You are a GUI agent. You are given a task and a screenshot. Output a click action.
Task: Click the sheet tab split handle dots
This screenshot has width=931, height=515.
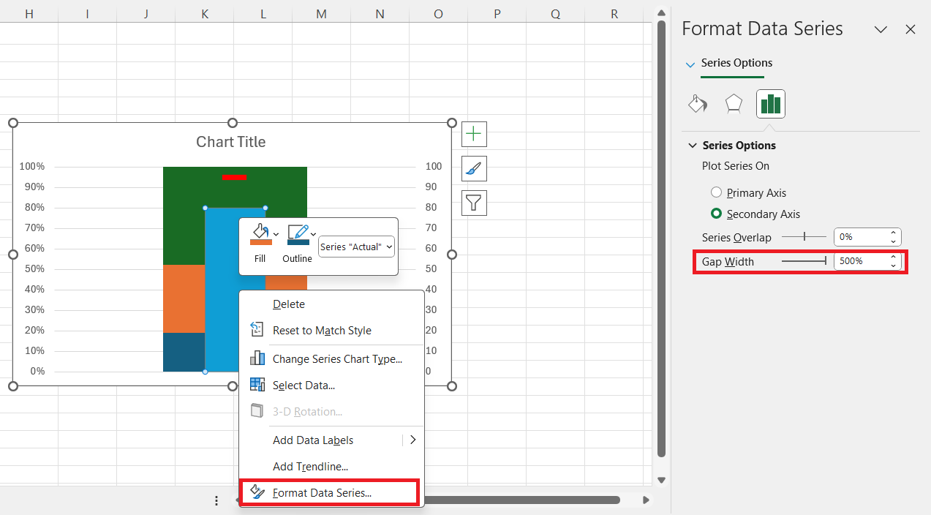click(x=216, y=500)
